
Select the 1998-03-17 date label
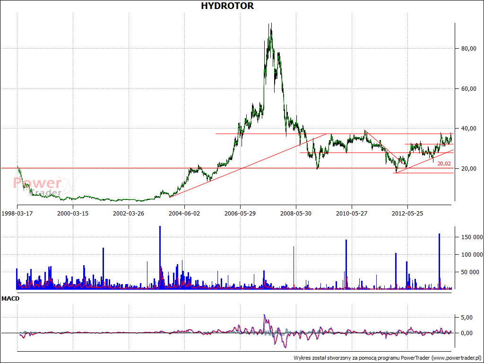[x=17, y=214]
